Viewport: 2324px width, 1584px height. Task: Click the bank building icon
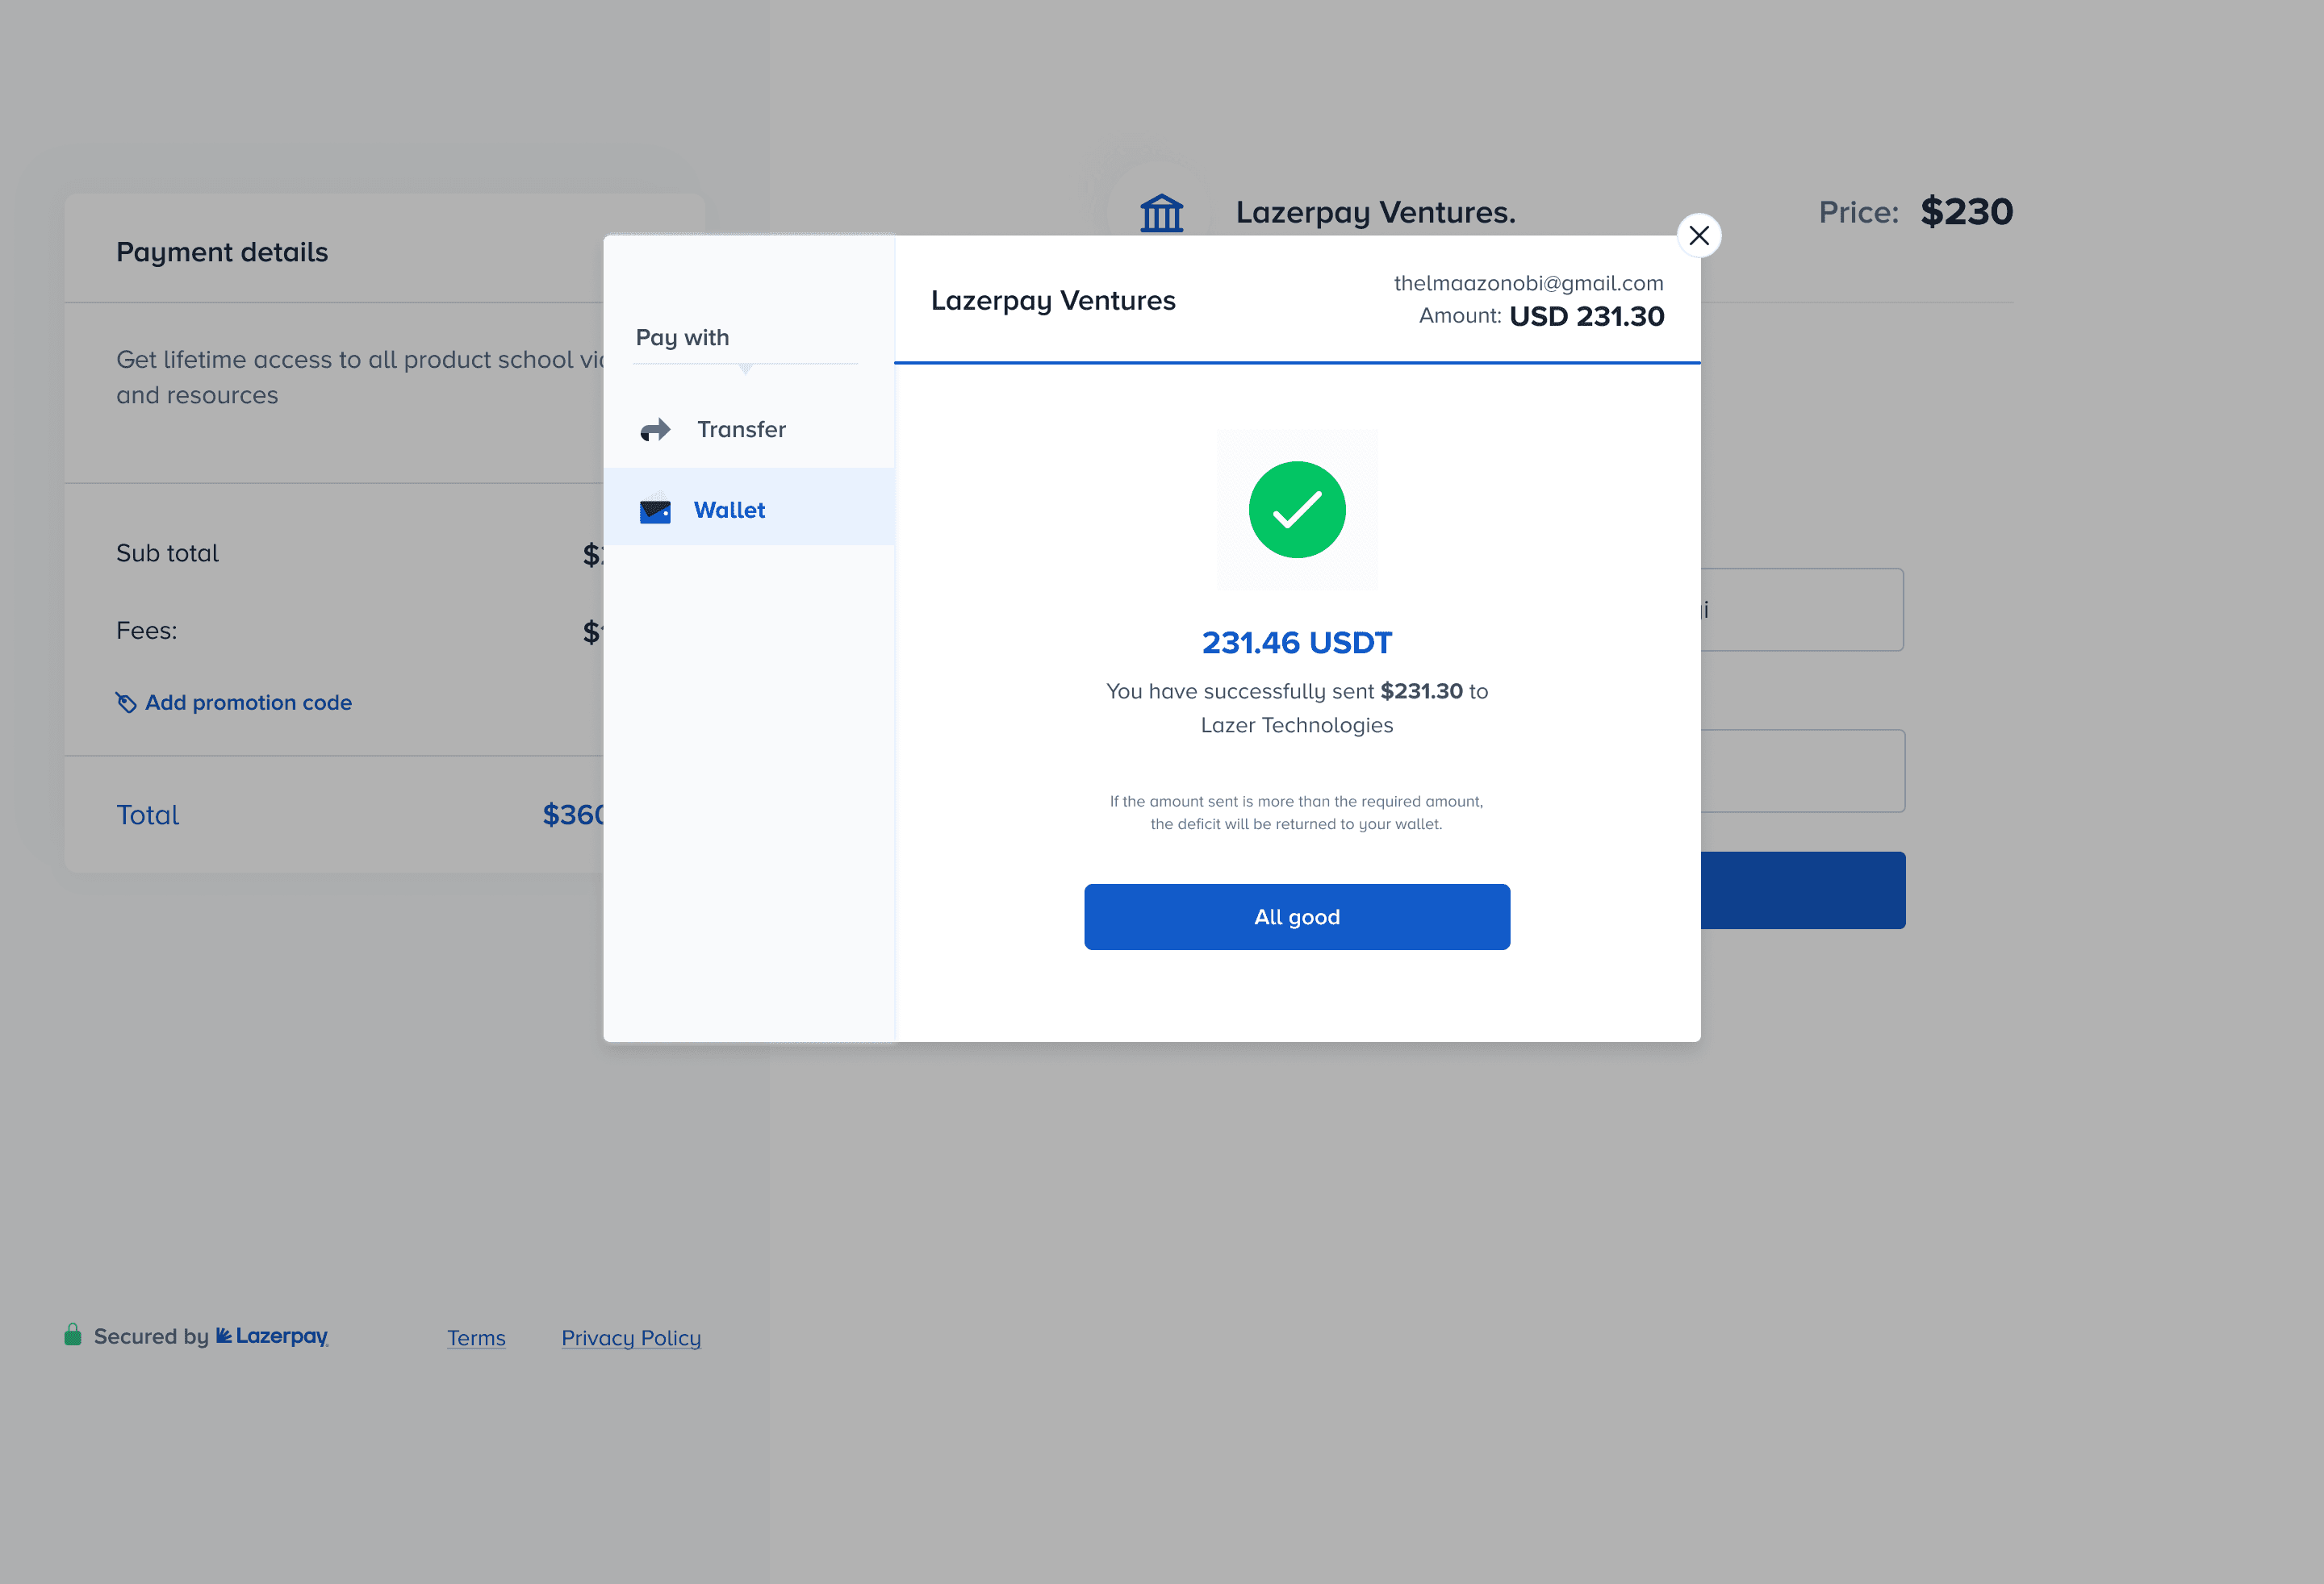[x=1161, y=212]
